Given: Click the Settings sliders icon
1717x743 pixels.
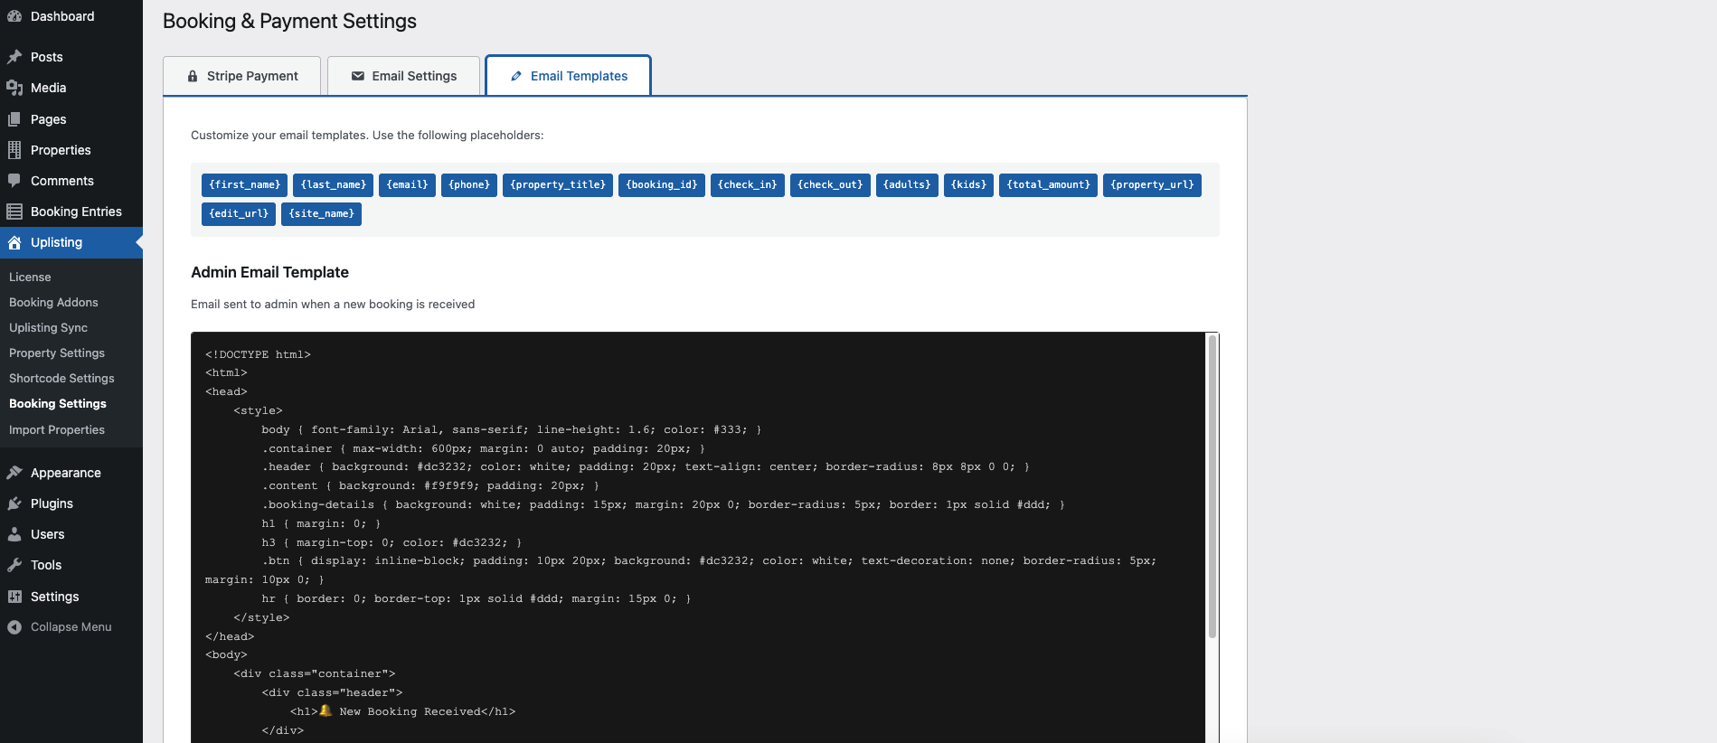Looking at the screenshot, I should tap(14, 597).
